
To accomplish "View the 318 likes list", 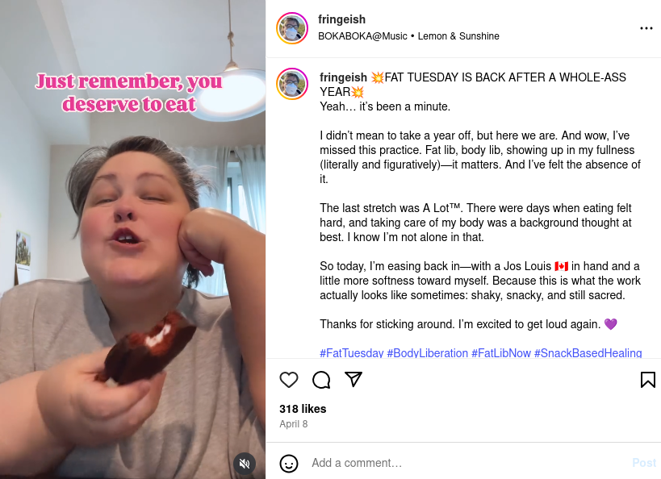I will pos(303,409).
